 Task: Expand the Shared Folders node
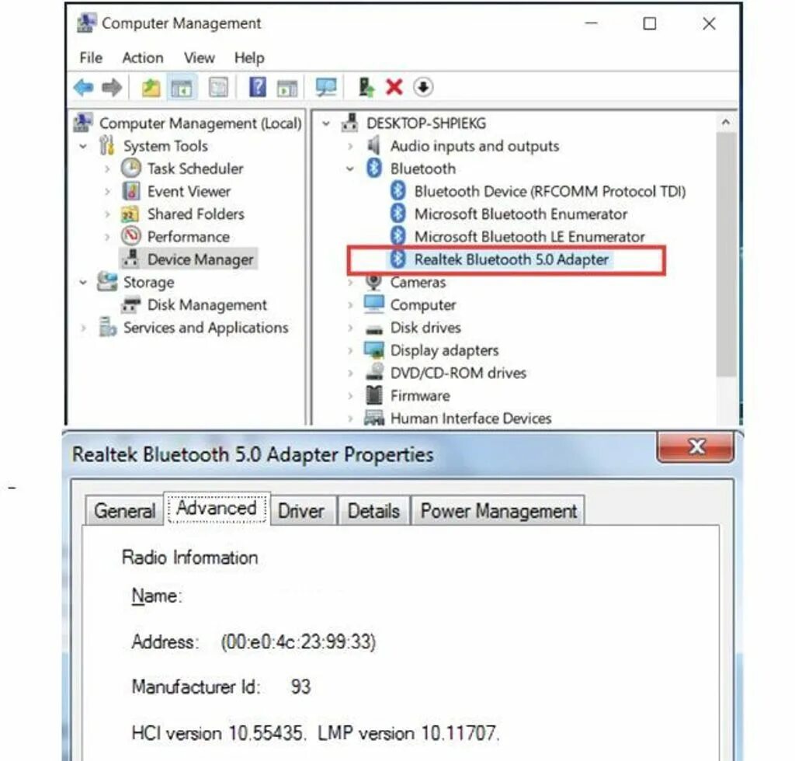point(107,214)
